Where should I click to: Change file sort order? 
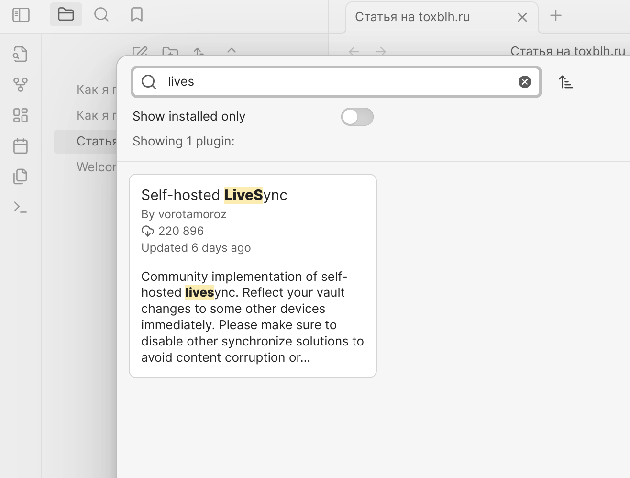coord(199,52)
